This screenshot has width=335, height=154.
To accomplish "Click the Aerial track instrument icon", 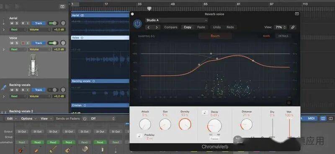I will coord(4,21).
